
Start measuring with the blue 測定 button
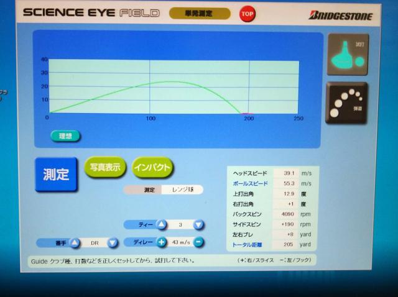56,175
